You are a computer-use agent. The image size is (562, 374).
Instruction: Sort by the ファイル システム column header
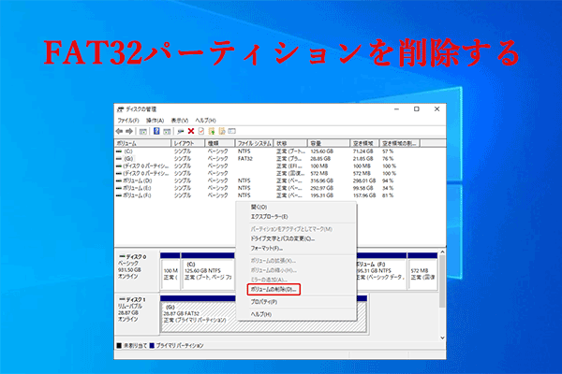click(x=254, y=143)
